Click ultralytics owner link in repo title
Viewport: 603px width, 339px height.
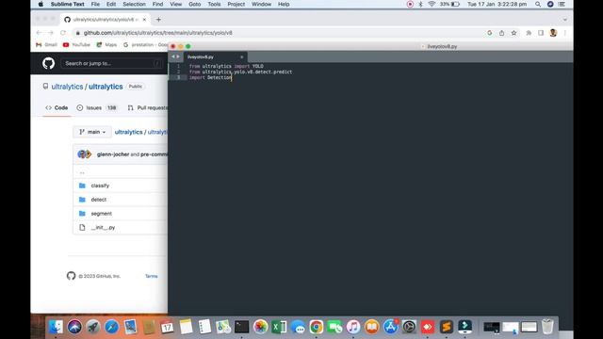pos(67,87)
